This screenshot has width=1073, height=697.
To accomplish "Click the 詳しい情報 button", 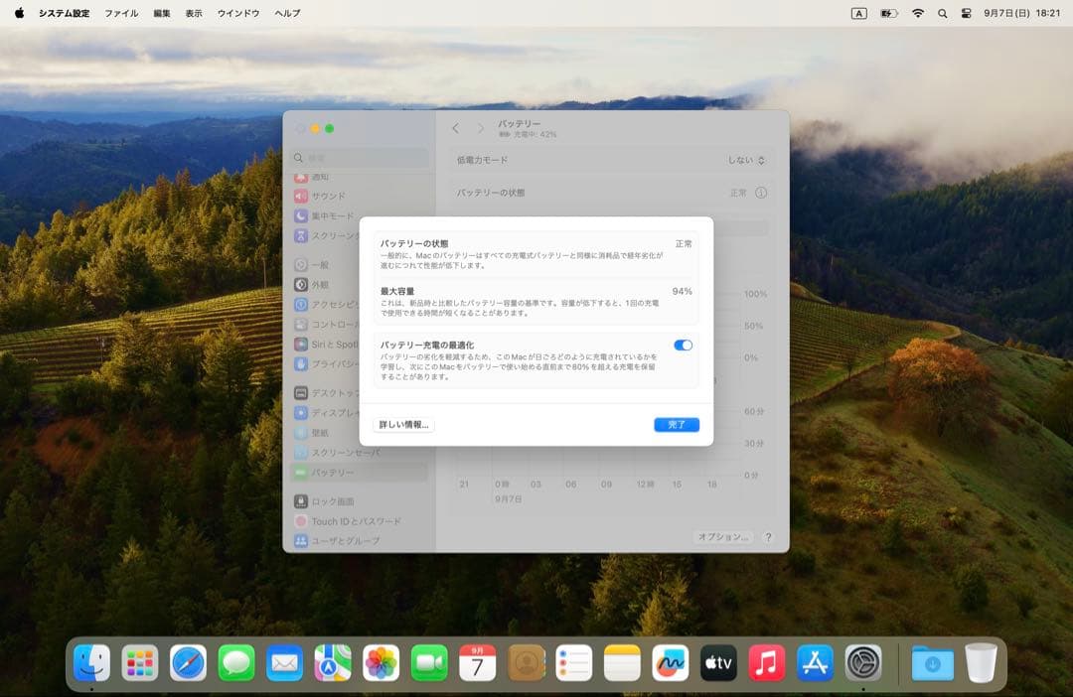I will (402, 424).
